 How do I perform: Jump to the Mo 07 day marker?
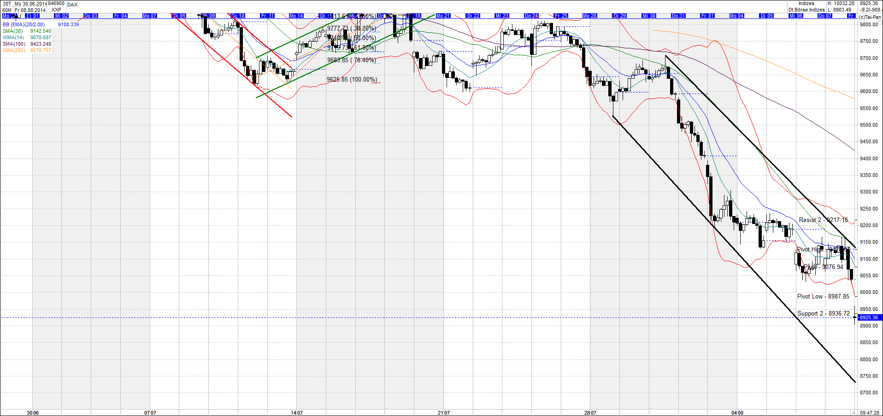[150, 16]
